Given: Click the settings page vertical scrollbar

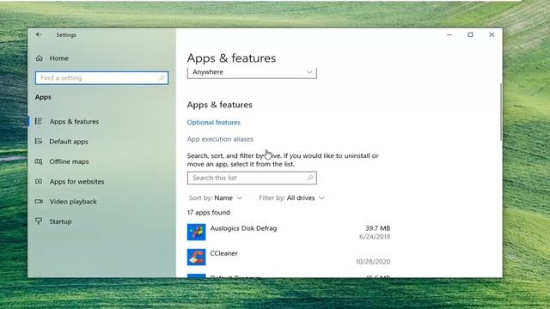Looking at the screenshot, I should click(500, 112).
